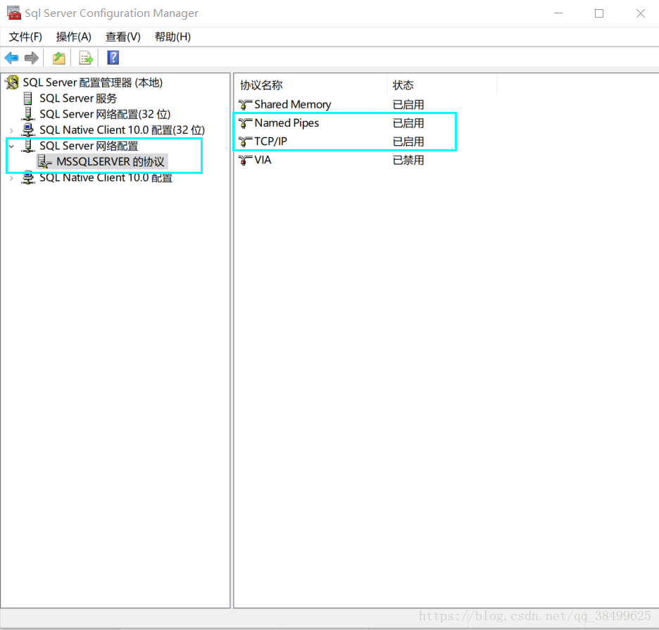Click the SQL Native Client 10.0 配置 icon
Image resolution: width=659 pixels, height=630 pixels.
27,178
